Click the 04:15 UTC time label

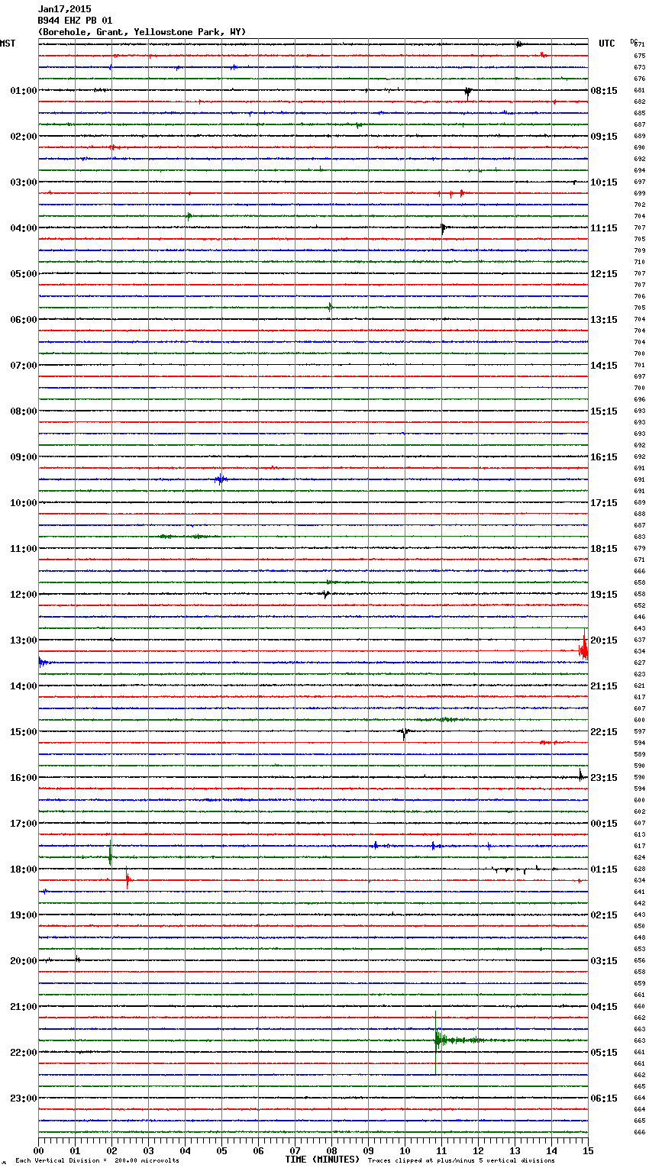click(604, 1006)
